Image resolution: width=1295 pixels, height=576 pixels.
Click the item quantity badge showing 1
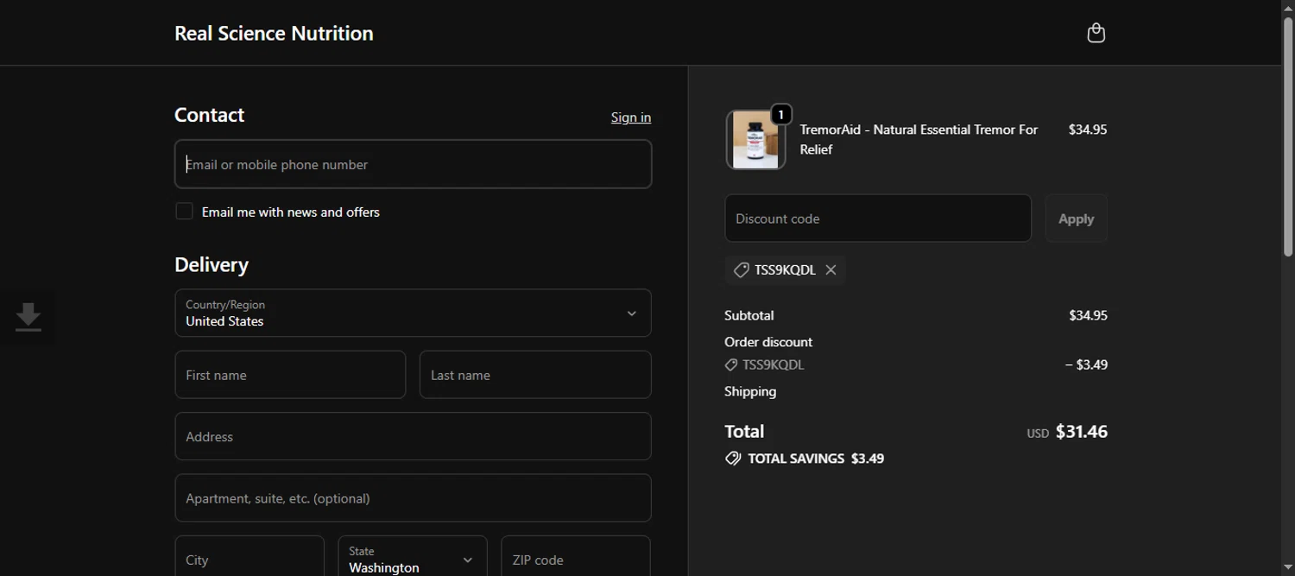coord(780,114)
